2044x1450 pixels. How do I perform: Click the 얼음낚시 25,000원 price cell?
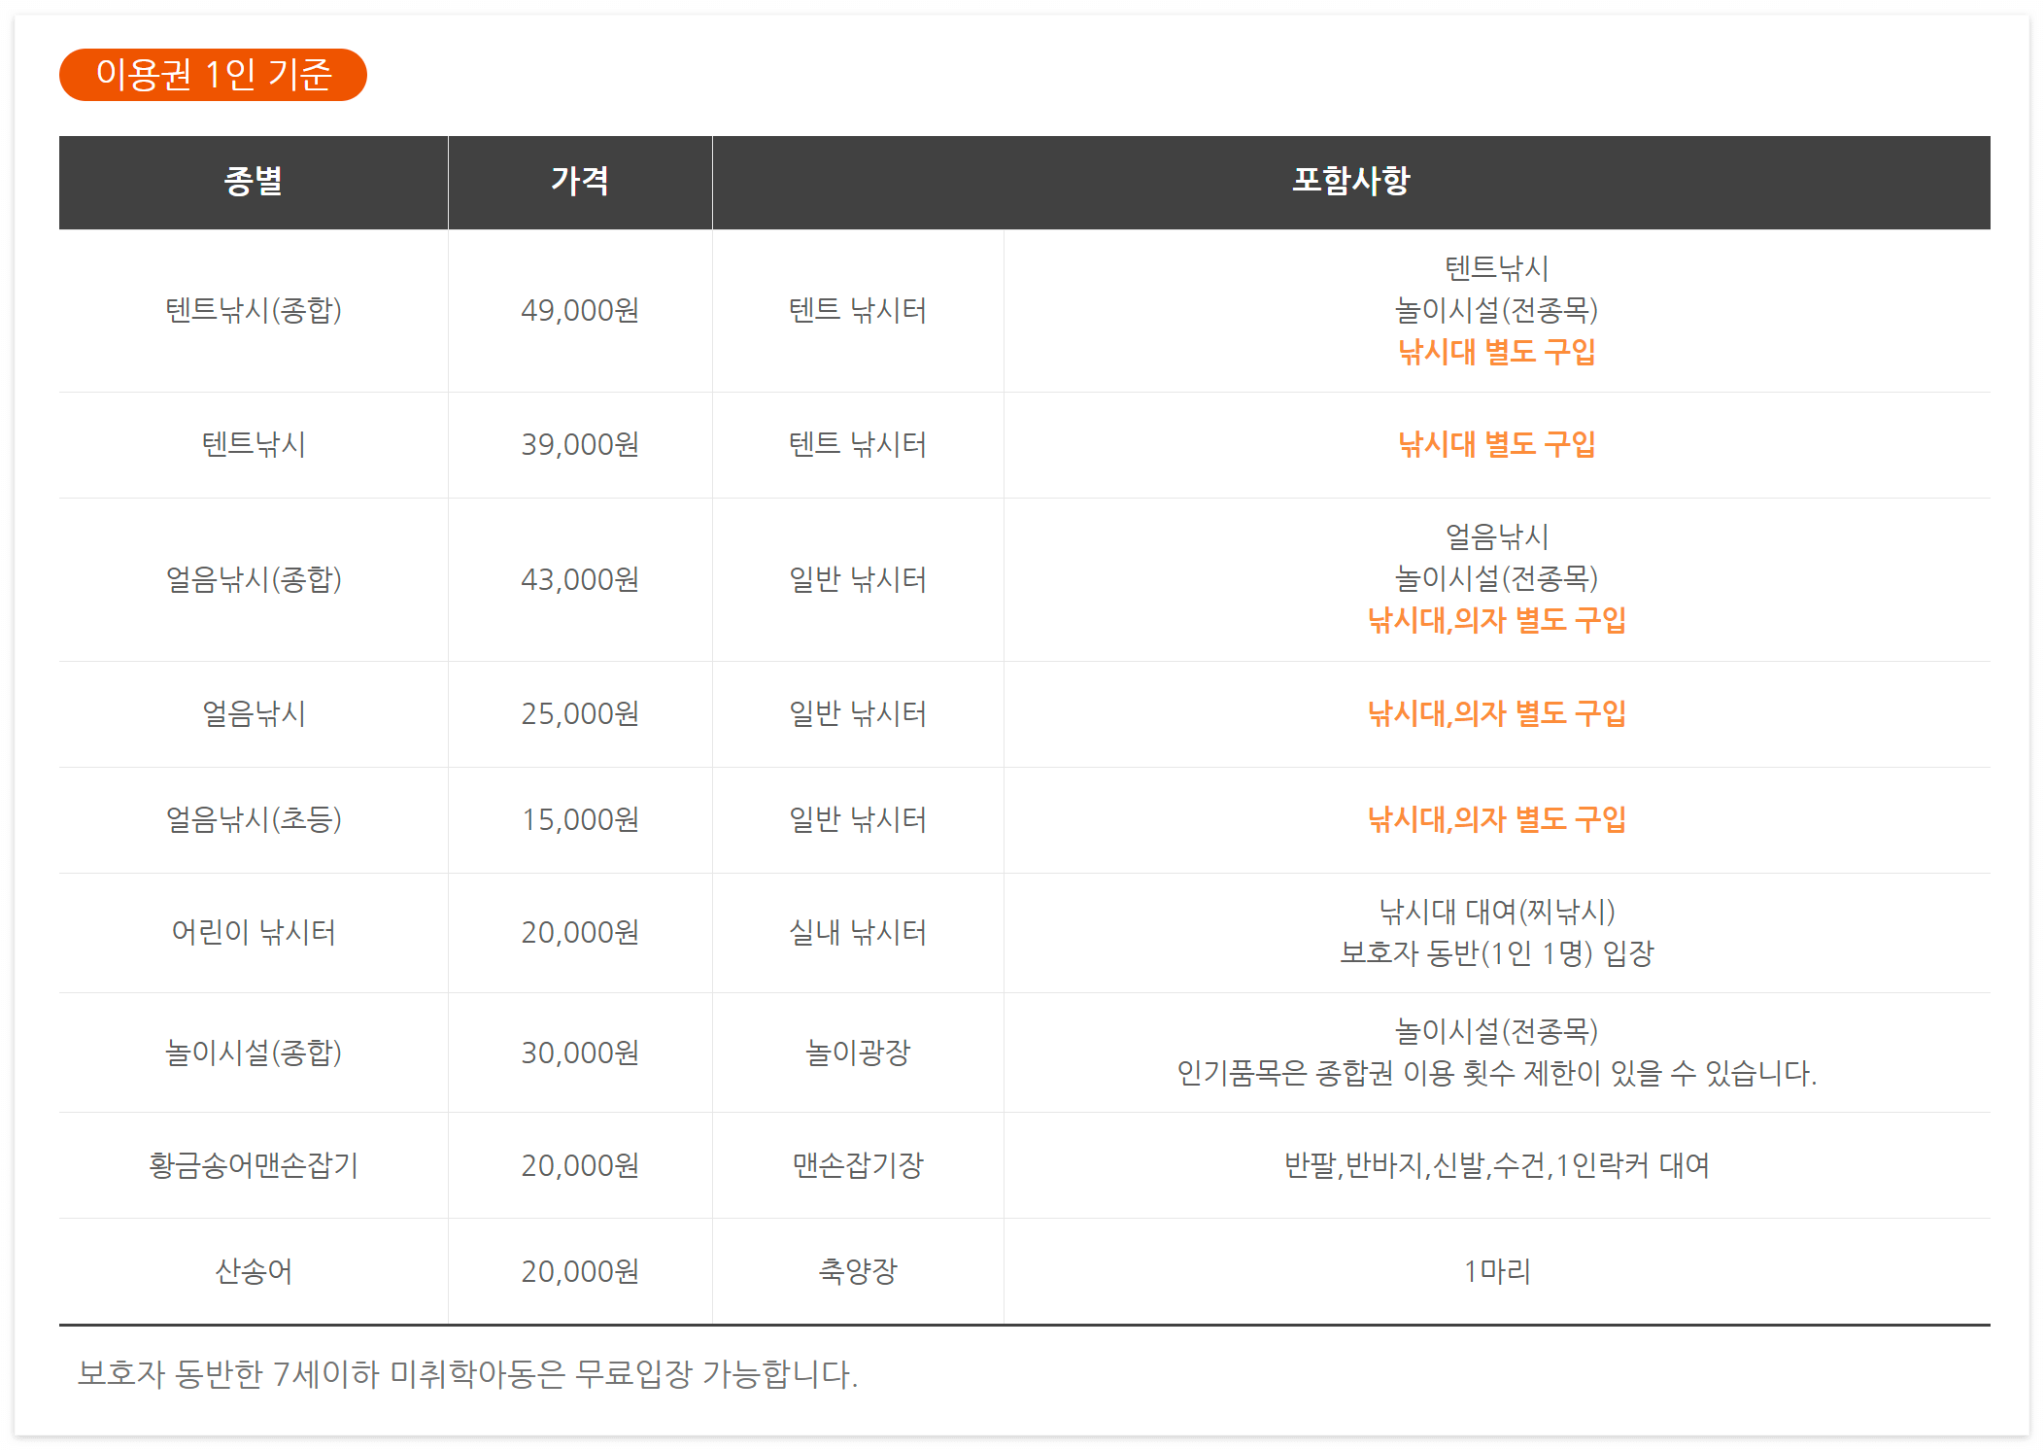[x=580, y=713]
